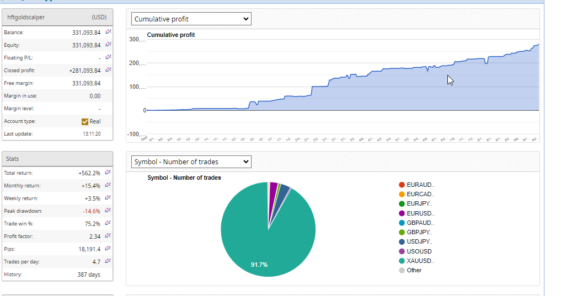Open the chart icon for Monthly return
561x296 pixels.
[109, 186]
